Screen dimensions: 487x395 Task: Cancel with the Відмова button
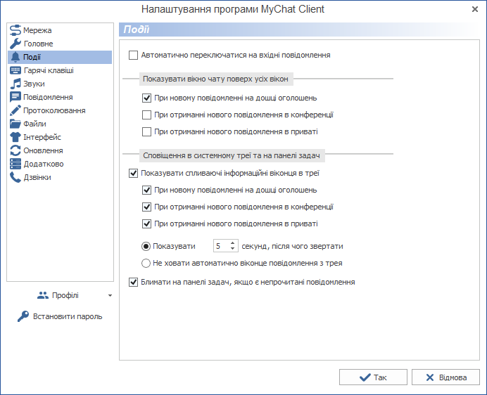click(445, 377)
